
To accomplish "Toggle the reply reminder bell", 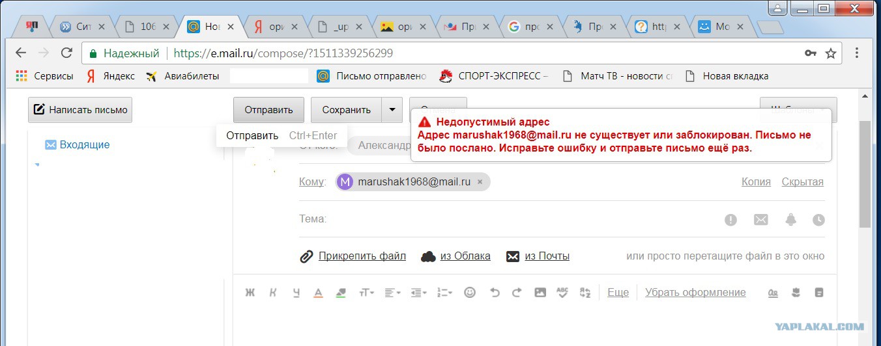I will pyautogui.click(x=791, y=220).
